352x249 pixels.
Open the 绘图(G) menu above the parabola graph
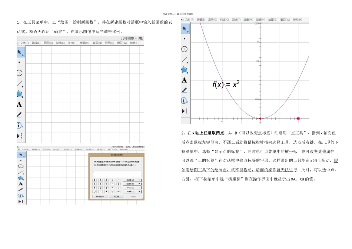273,19
